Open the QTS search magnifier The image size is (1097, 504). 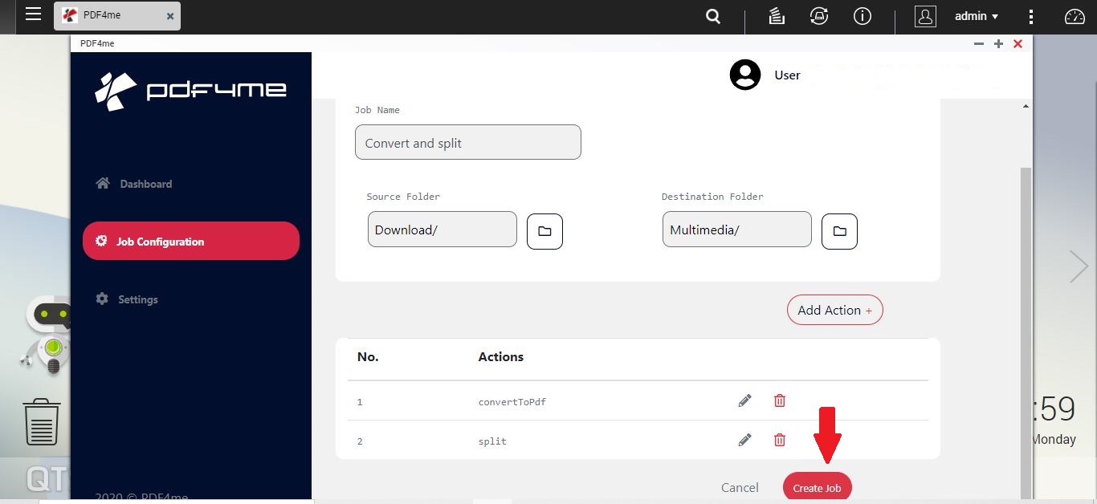pyautogui.click(x=712, y=16)
